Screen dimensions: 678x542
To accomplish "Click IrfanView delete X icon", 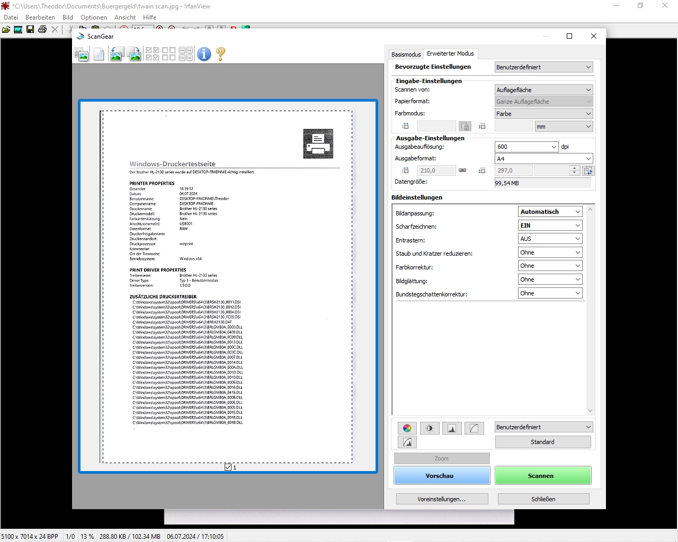I will [x=55, y=29].
